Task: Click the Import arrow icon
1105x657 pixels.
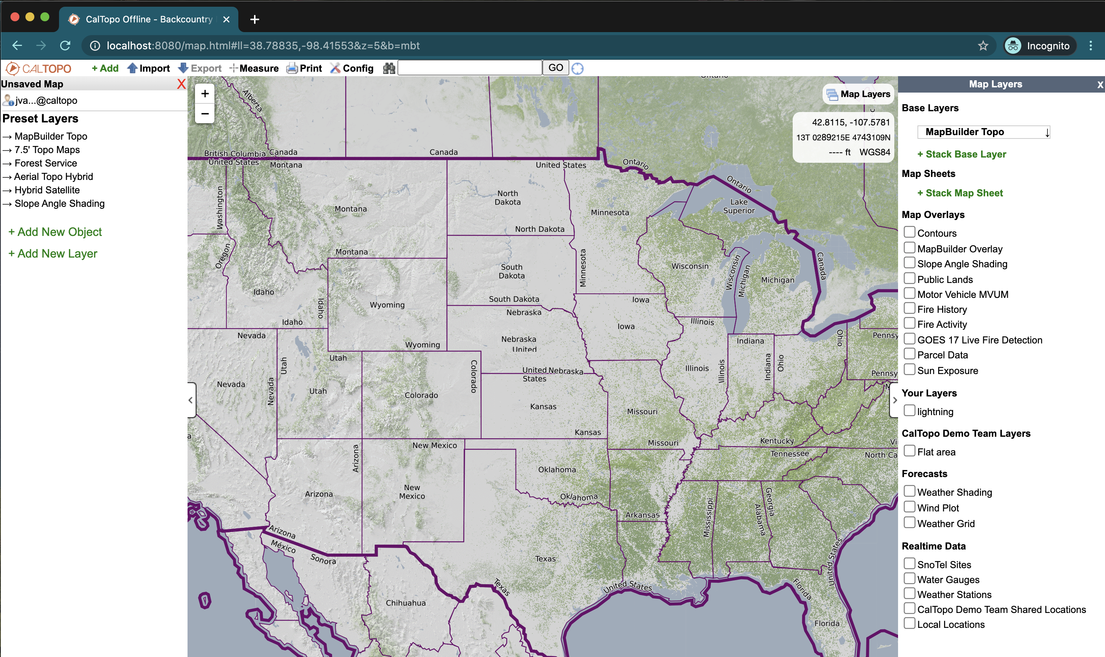Action: [x=132, y=68]
